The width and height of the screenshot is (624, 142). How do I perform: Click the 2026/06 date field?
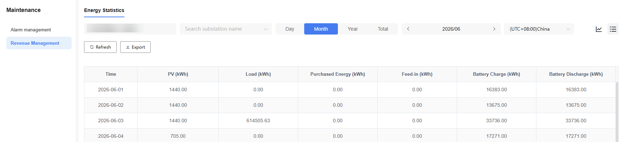tap(451, 29)
